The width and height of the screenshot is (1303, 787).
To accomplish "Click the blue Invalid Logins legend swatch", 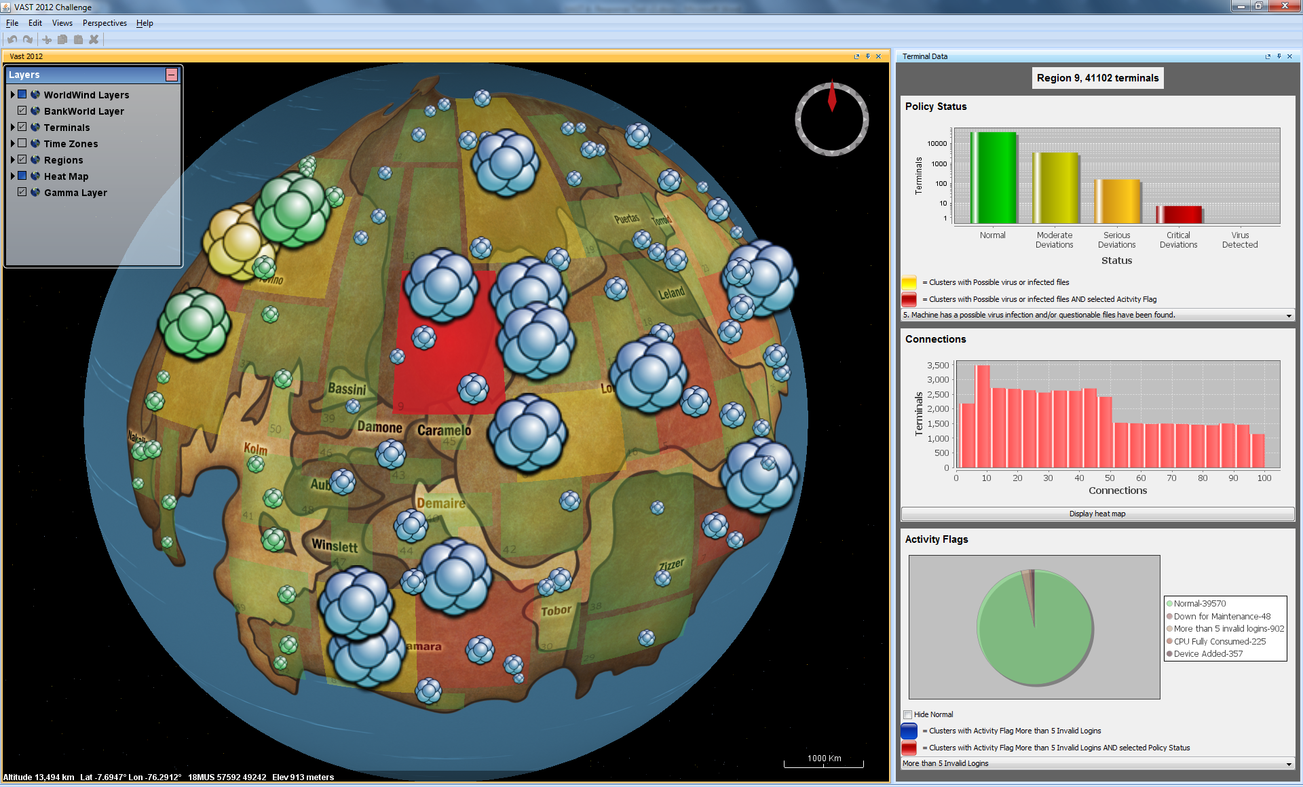I will tap(909, 731).
